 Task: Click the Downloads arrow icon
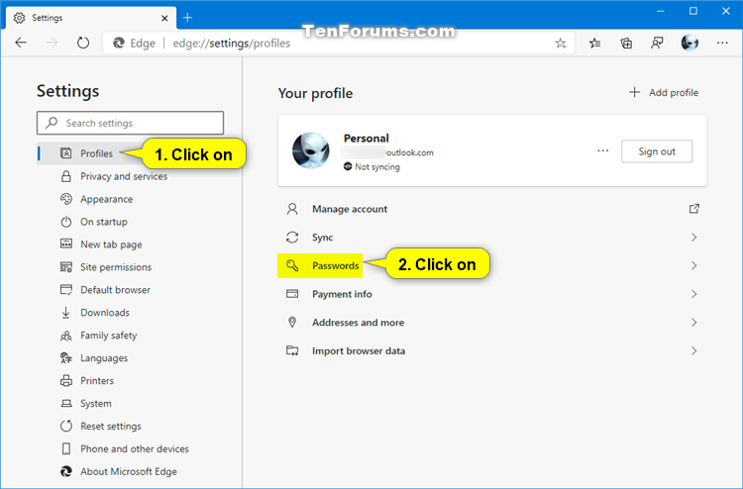(x=65, y=313)
